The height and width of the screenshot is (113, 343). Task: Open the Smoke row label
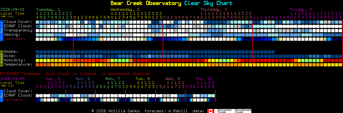click(11, 52)
